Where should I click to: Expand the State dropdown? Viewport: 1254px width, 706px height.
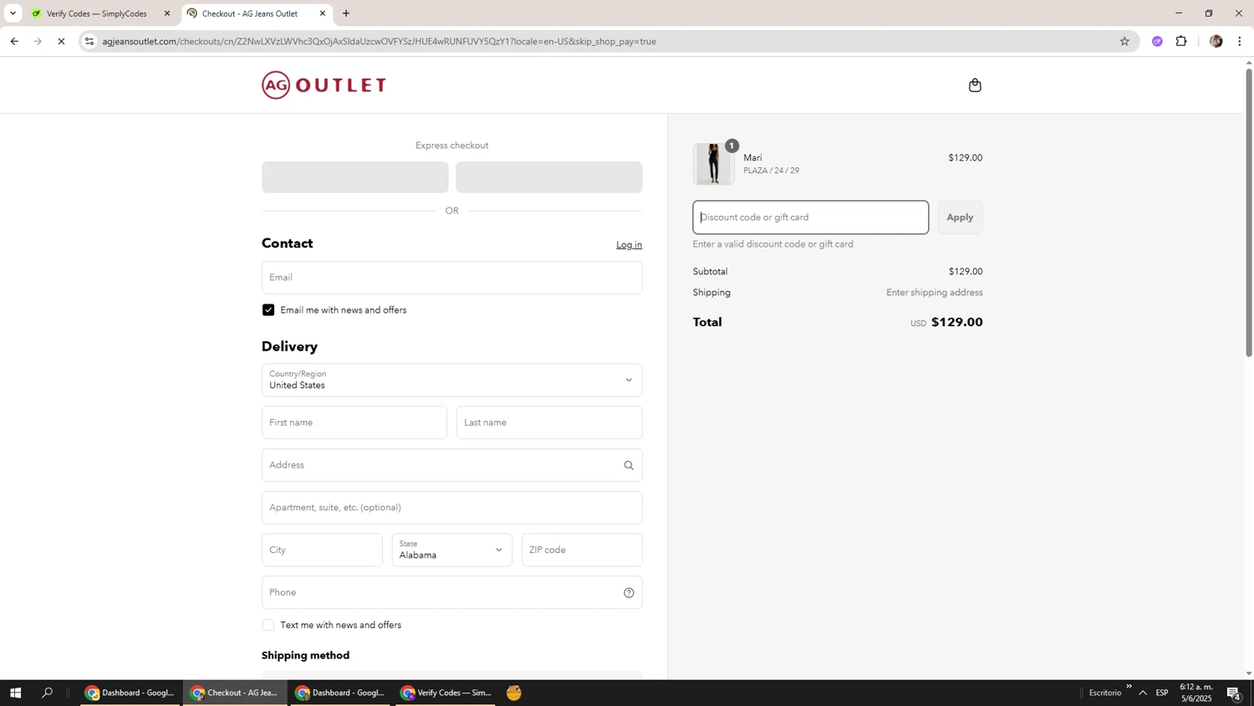click(x=451, y=550)
